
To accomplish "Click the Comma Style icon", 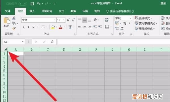I will tap(129, 23).
